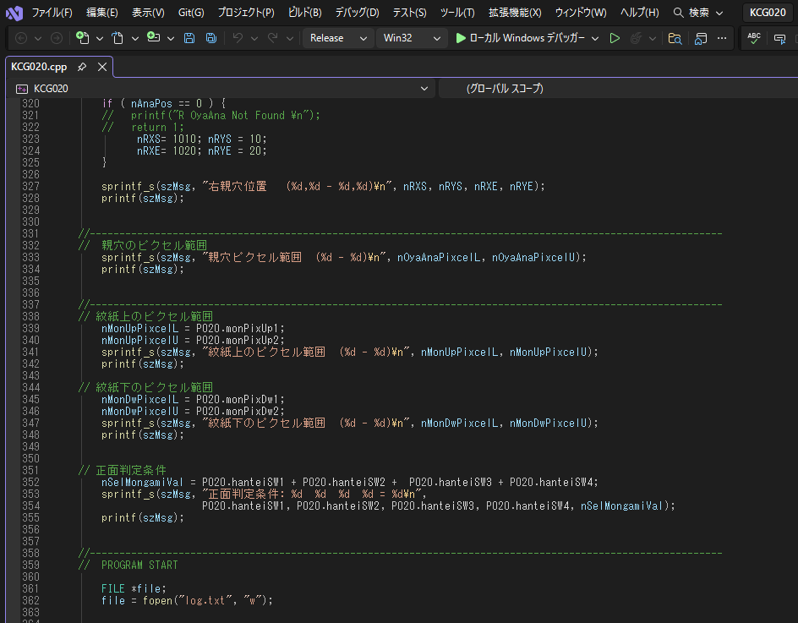Click the Save file icon

(x=189, y=38)
